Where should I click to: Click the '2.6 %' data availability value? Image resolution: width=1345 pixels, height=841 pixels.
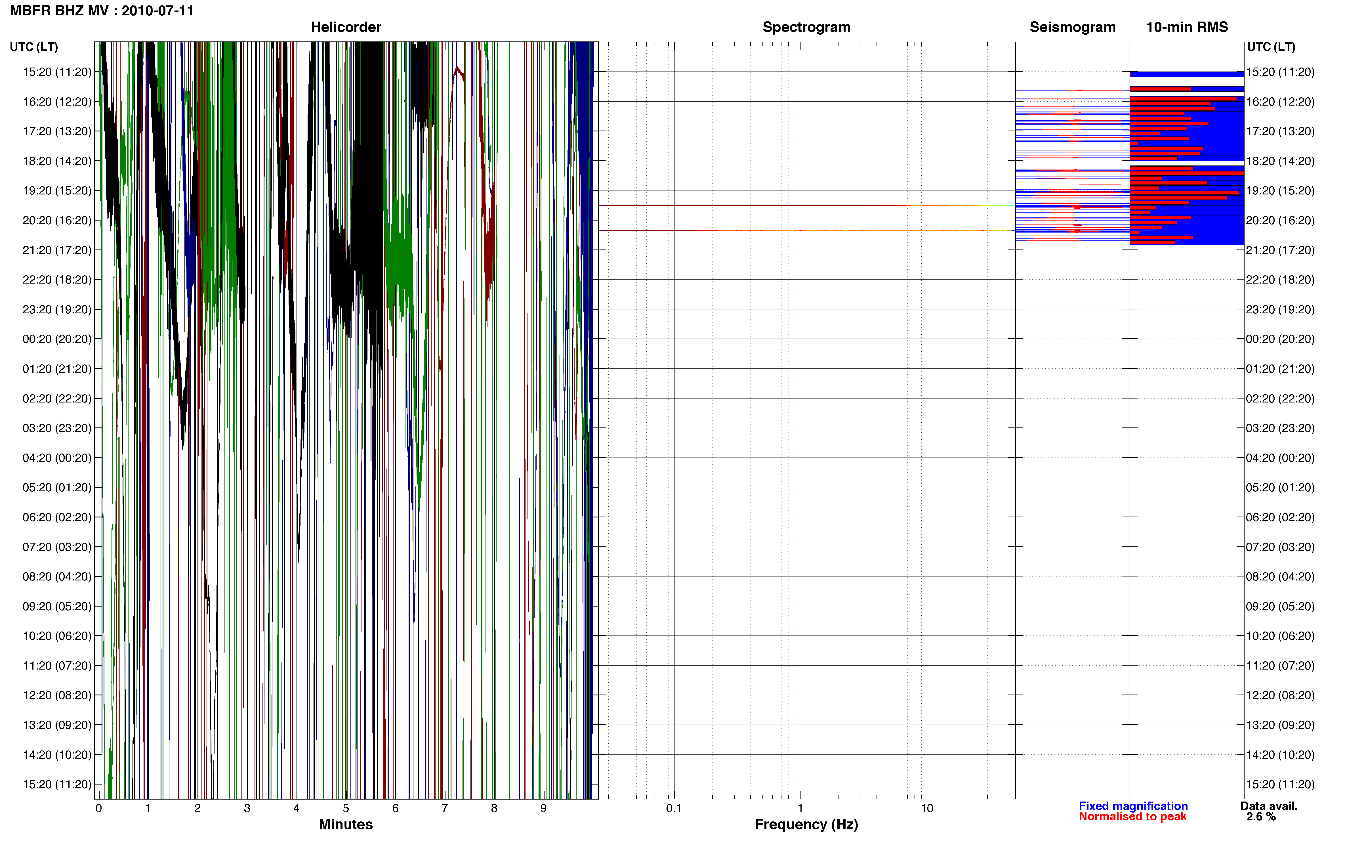coord(1261,817)
